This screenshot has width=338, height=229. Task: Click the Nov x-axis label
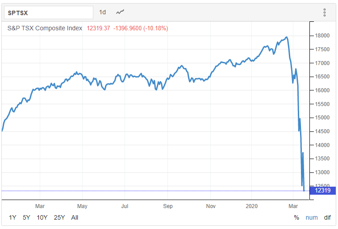click(211, 206)
